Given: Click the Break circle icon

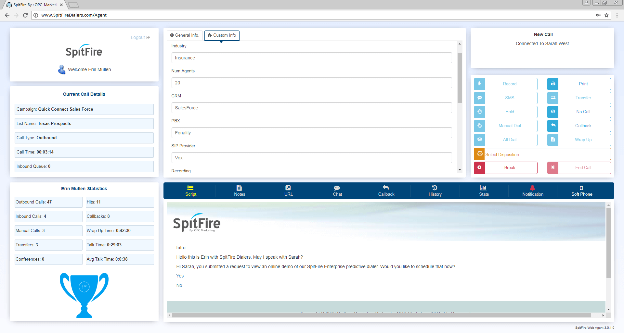Looking at the screenshot, I should [479, 167].
